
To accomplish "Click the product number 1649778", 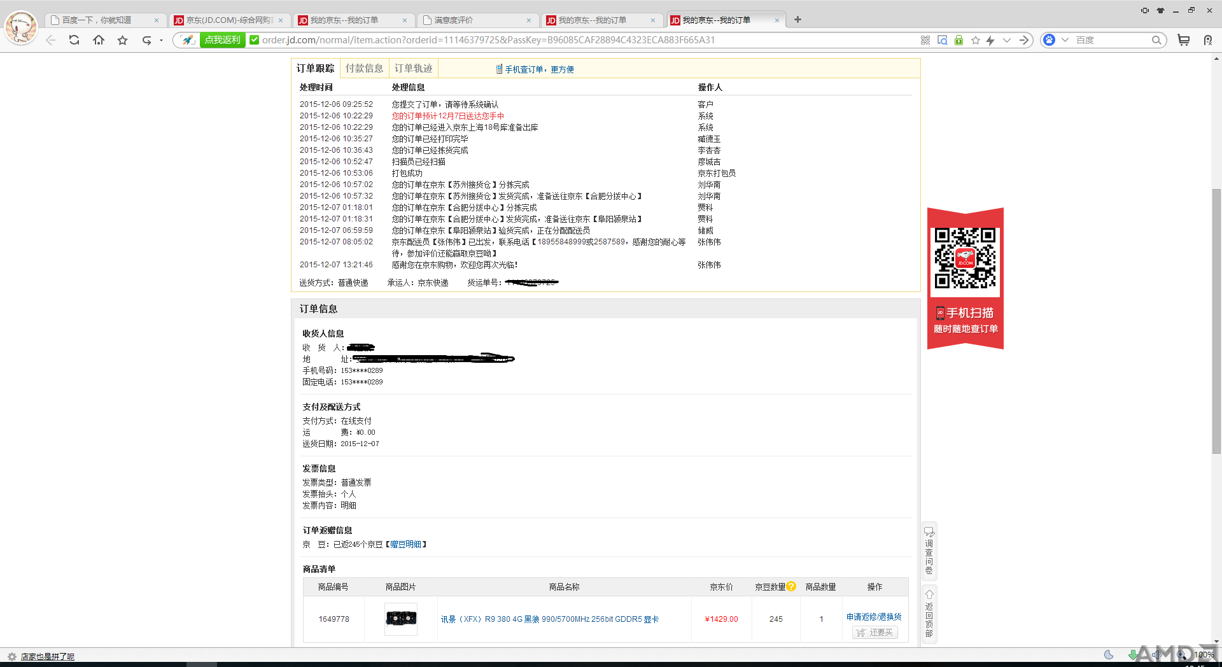I will tap(334, 619).
